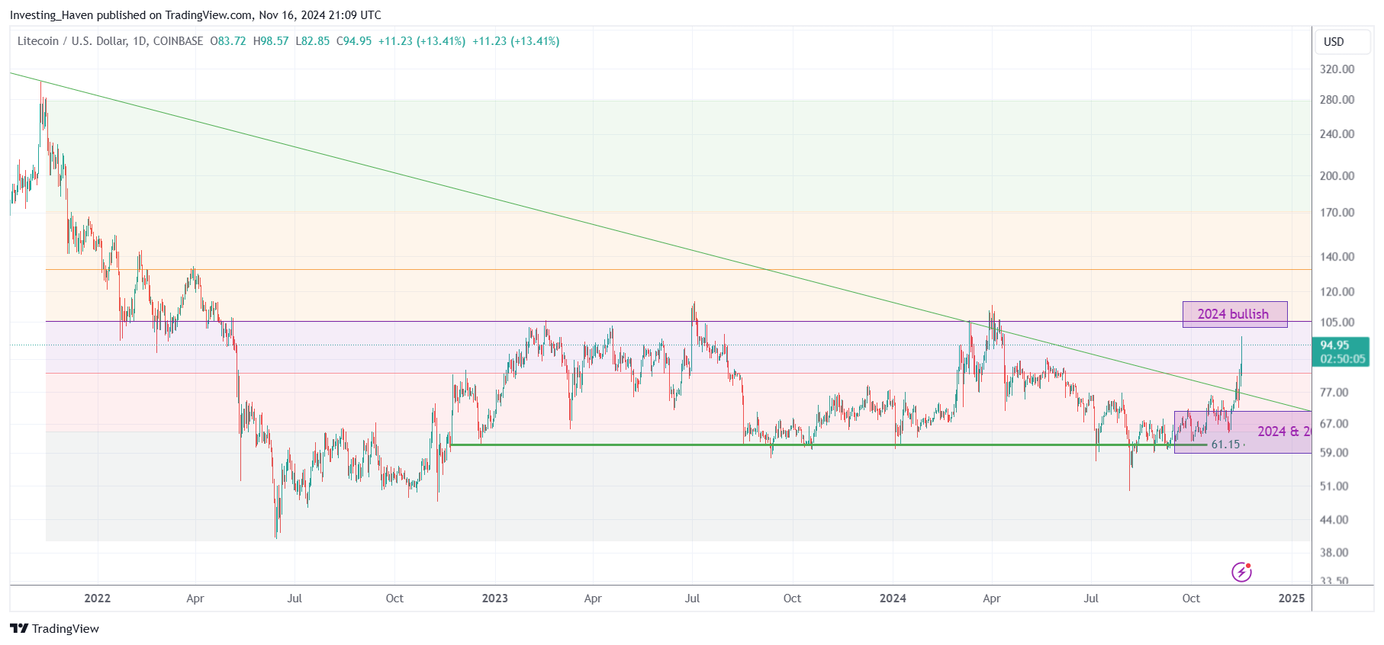Click the 200.00 price axis label

point(1337,176)
